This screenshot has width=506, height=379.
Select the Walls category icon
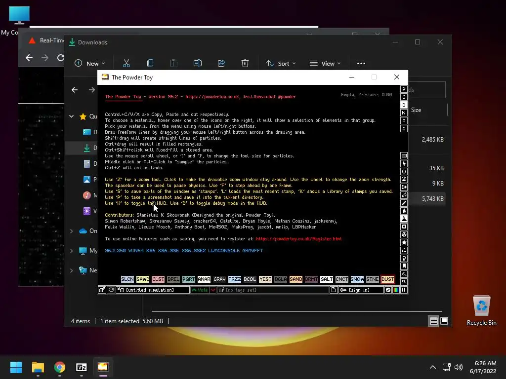[404, 155]
